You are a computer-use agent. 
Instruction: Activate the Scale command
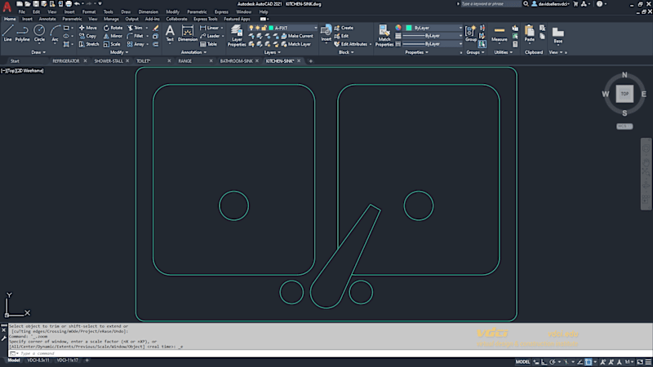[x=112, y=44]
